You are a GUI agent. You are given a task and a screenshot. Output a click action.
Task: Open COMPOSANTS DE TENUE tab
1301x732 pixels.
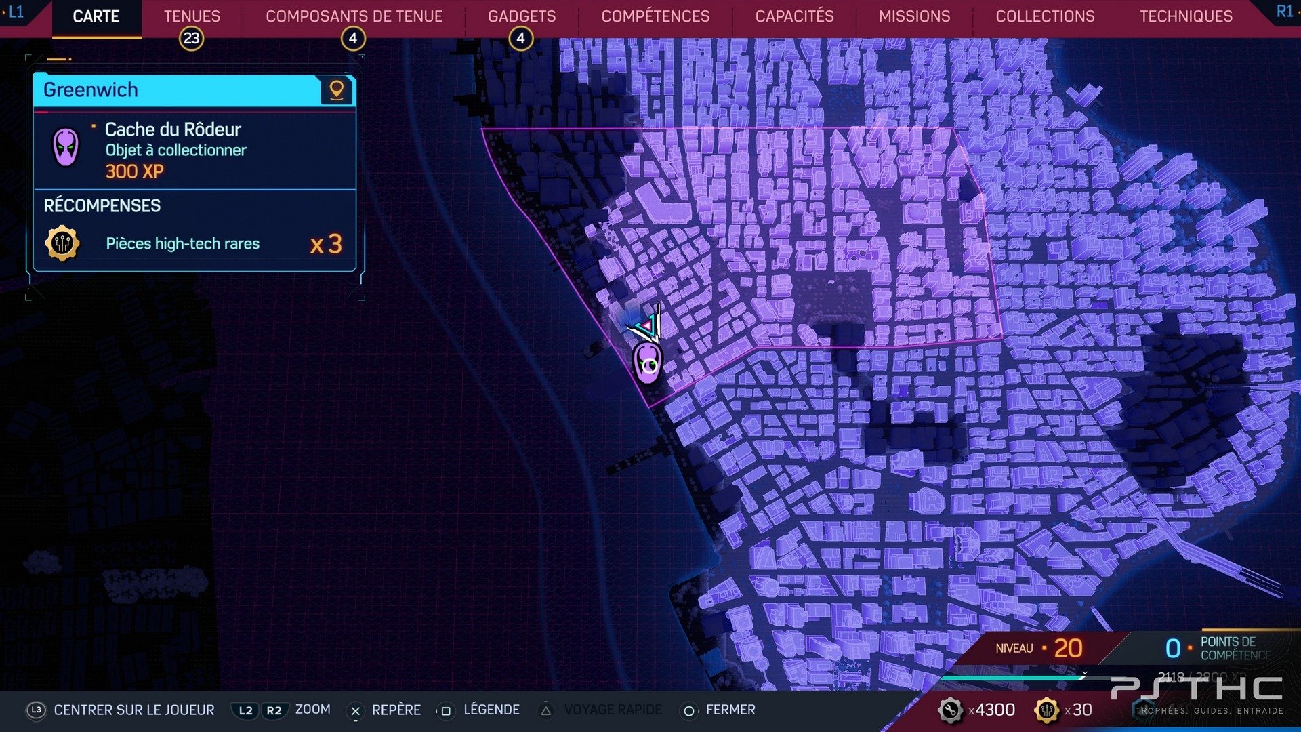coord(354,16)
